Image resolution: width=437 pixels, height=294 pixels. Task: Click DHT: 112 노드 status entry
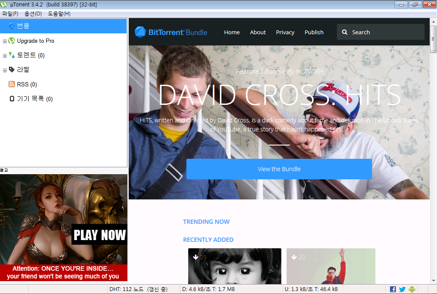pos(139,289)
